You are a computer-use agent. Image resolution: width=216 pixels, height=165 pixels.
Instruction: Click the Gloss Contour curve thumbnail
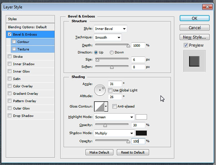(x=98, y=106)
